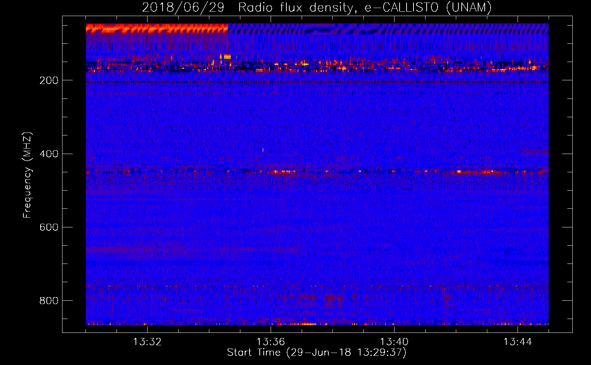Select the 800 frequency tick label
This screenshot has height=365, width=591.
(49, 300)
